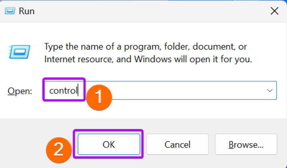This screenshot has height=168, width=287.
Task: Confirm the command with the OK button
Action: pos(109,144)
